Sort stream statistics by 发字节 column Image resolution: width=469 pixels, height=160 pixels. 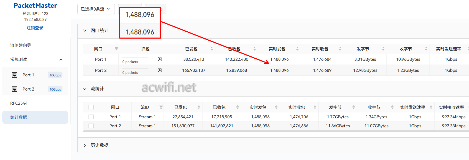353,107
